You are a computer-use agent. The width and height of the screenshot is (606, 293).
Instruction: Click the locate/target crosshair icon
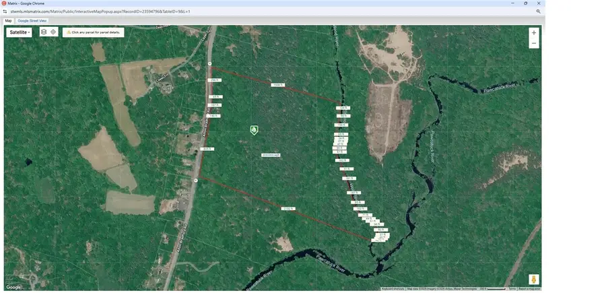tap(53, 32)
